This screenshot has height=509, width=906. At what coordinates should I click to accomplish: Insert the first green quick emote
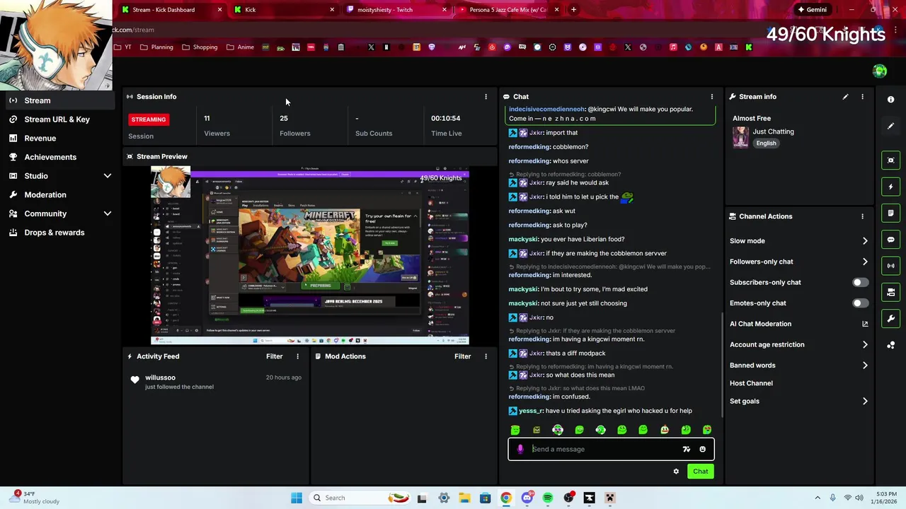click(515, 430)
